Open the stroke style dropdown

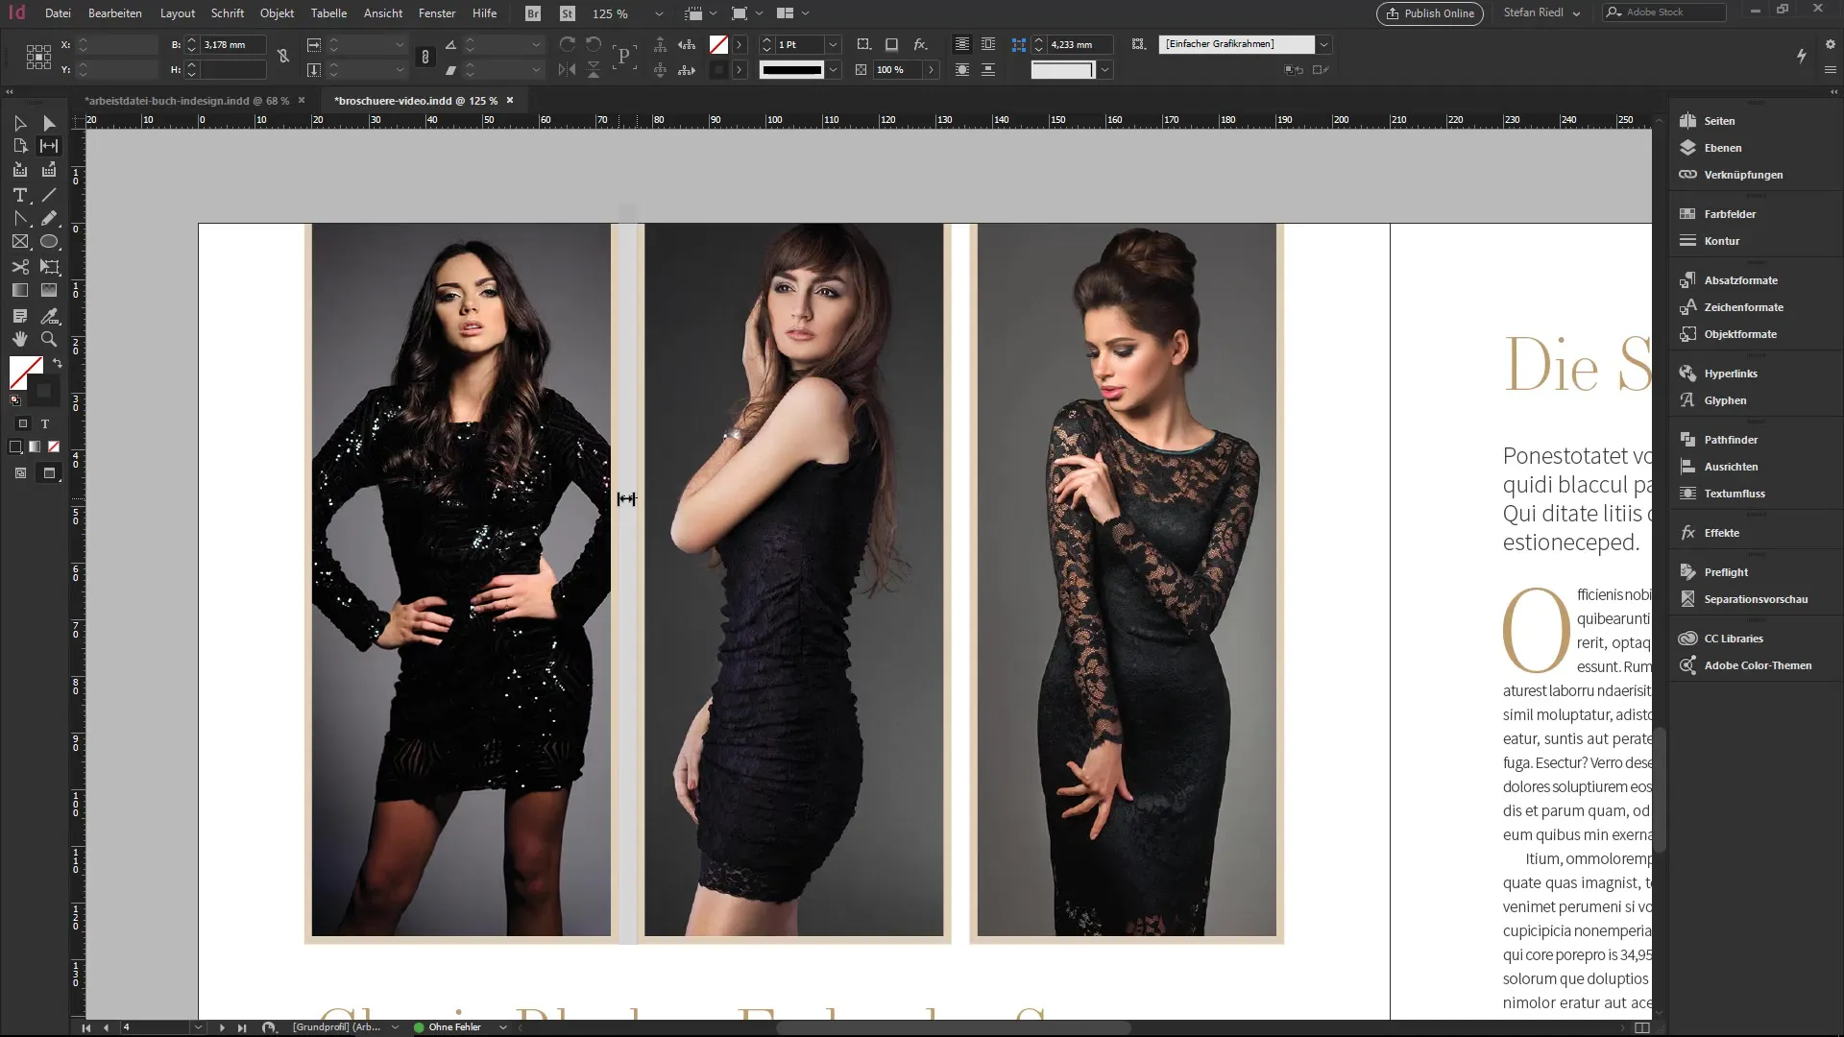(833, 69)
